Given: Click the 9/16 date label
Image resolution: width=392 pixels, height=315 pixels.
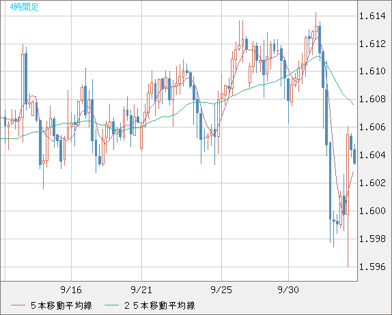Looking at the screenshot, I should 71,290.
